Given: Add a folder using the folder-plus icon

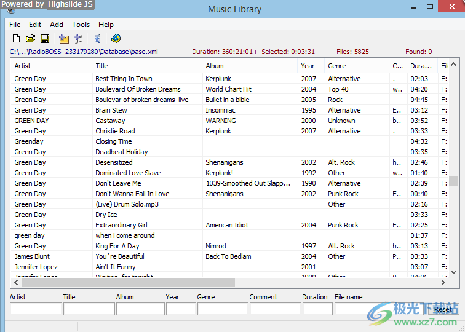Looking at the screenshot, I should tap(64, 39).
